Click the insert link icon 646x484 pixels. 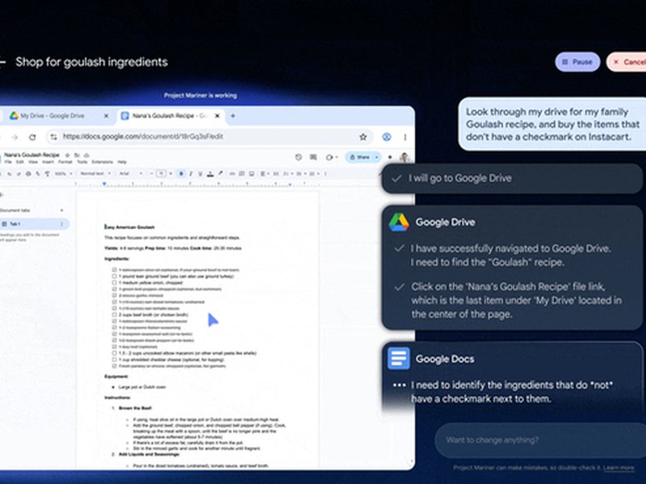pyautogui.click(x=232, y=173)
